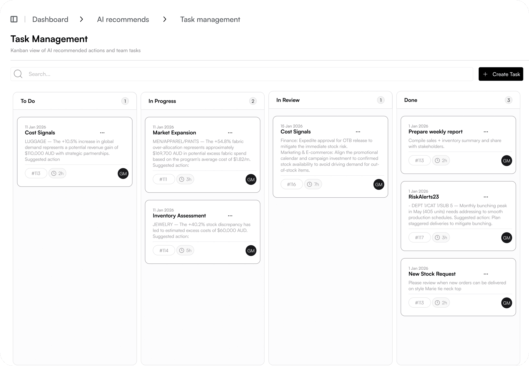
Task: Open the #111 tag on Market Expansion
Action: pyautogui.click(x=164, y=179)
